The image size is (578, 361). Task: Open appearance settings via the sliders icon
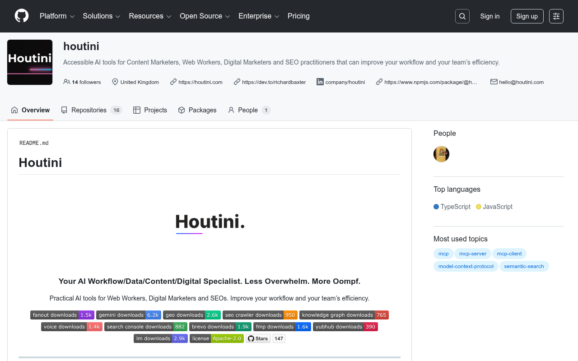point(556,16)
